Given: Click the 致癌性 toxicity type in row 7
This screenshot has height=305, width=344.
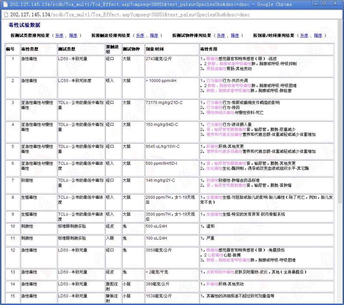Looking at the screenshot, I should tap(27, 180).
